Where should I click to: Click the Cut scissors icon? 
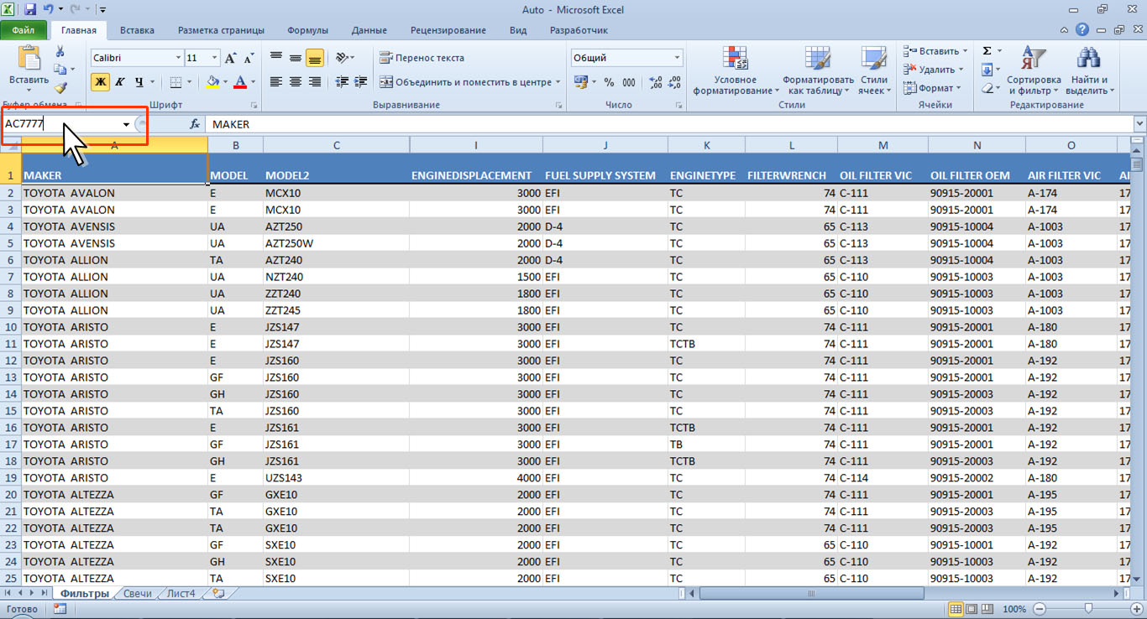60,51
